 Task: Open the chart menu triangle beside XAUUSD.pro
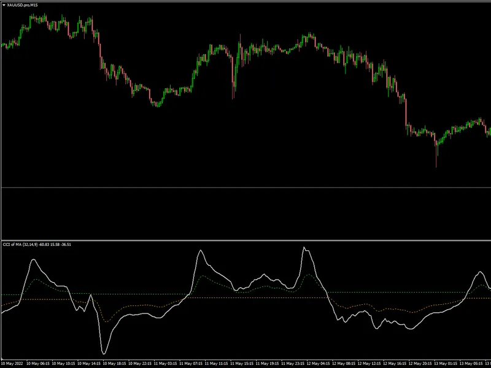click(4, 5)
